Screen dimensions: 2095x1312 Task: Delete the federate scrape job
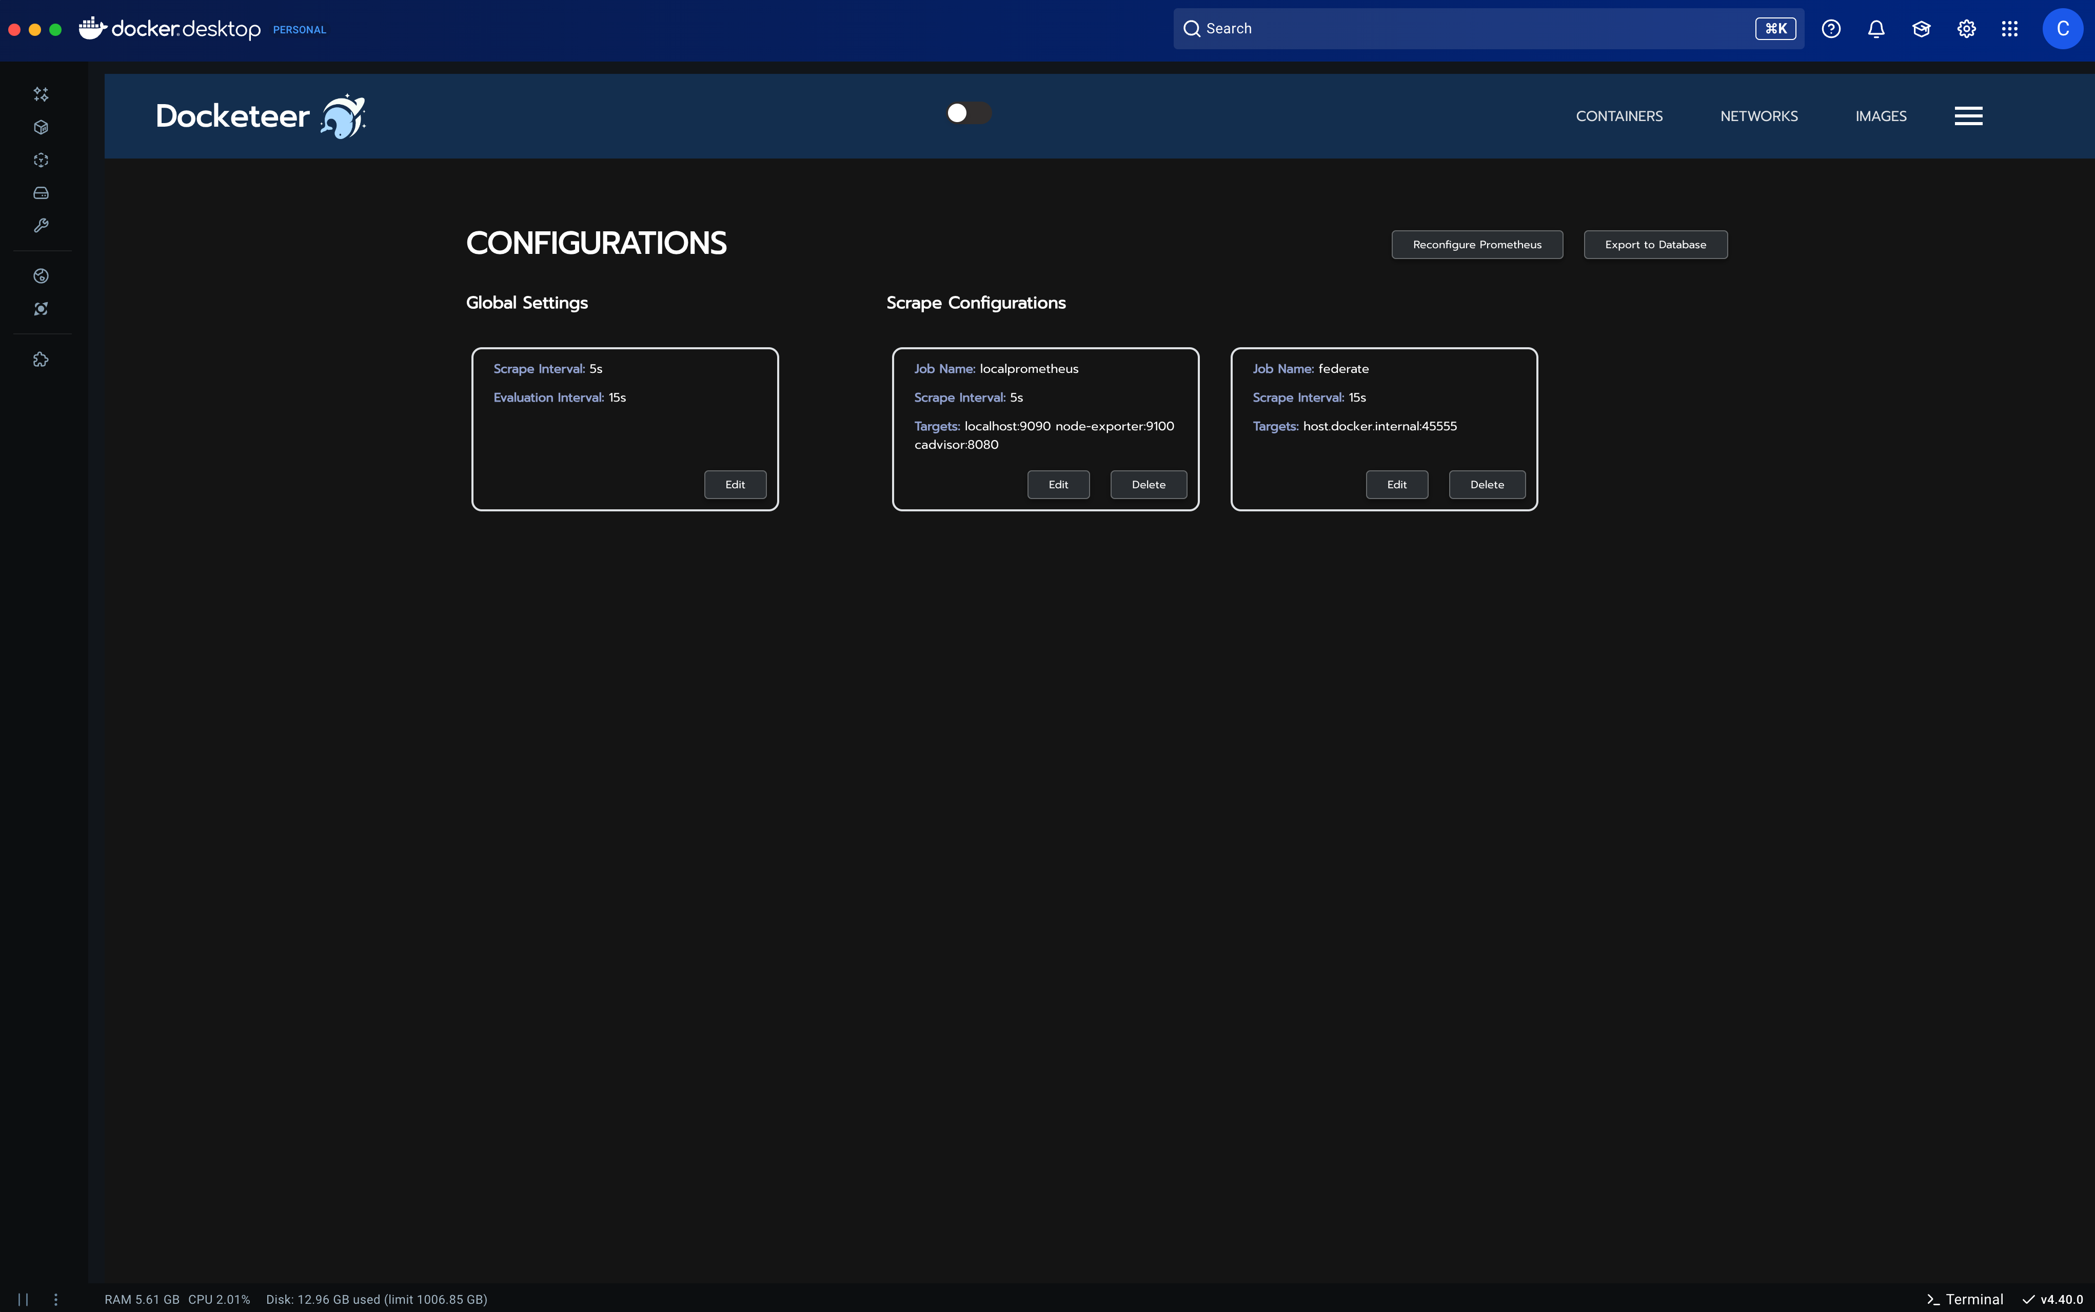(x=1486, y=484)
